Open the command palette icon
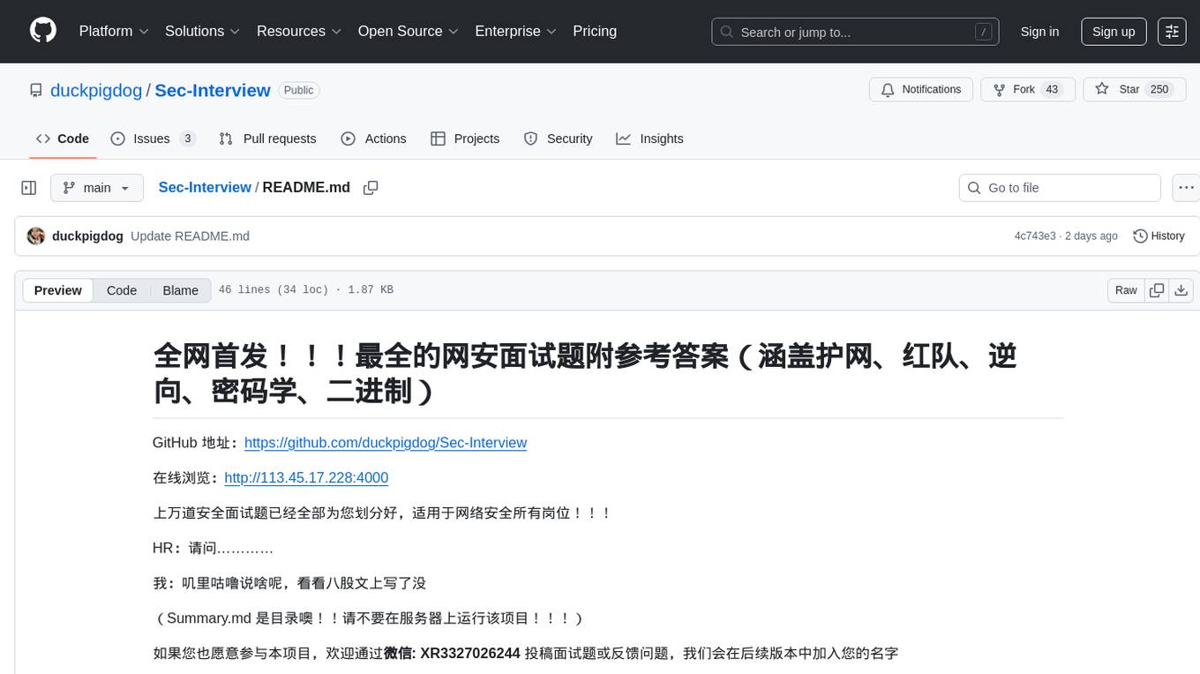 [1172, 31]
